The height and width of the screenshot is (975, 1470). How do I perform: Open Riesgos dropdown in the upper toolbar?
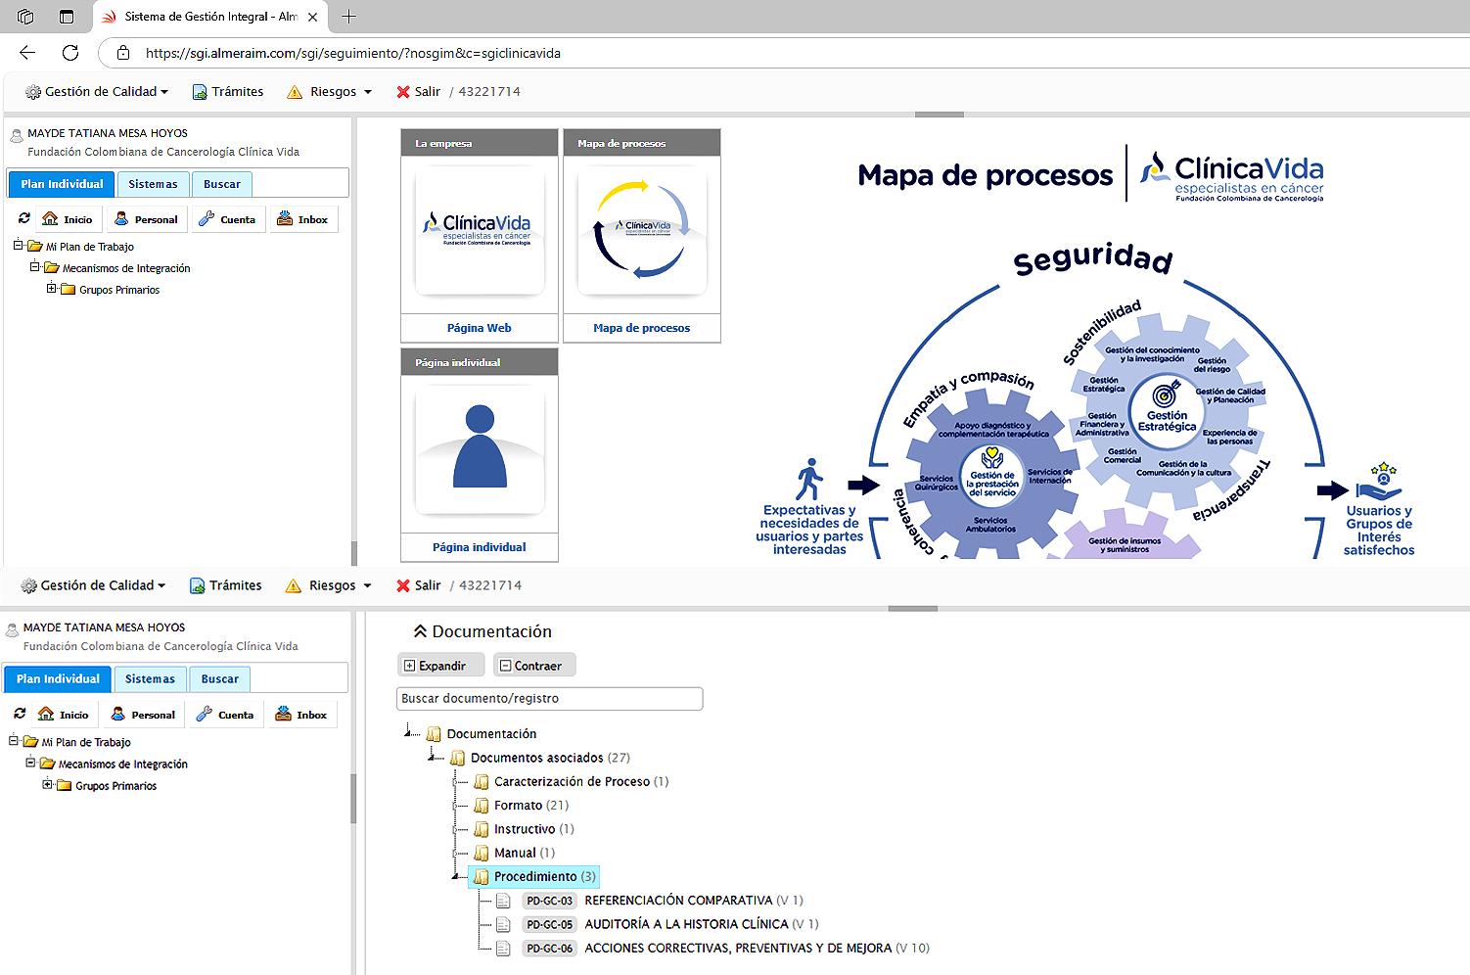pos(330,91)
